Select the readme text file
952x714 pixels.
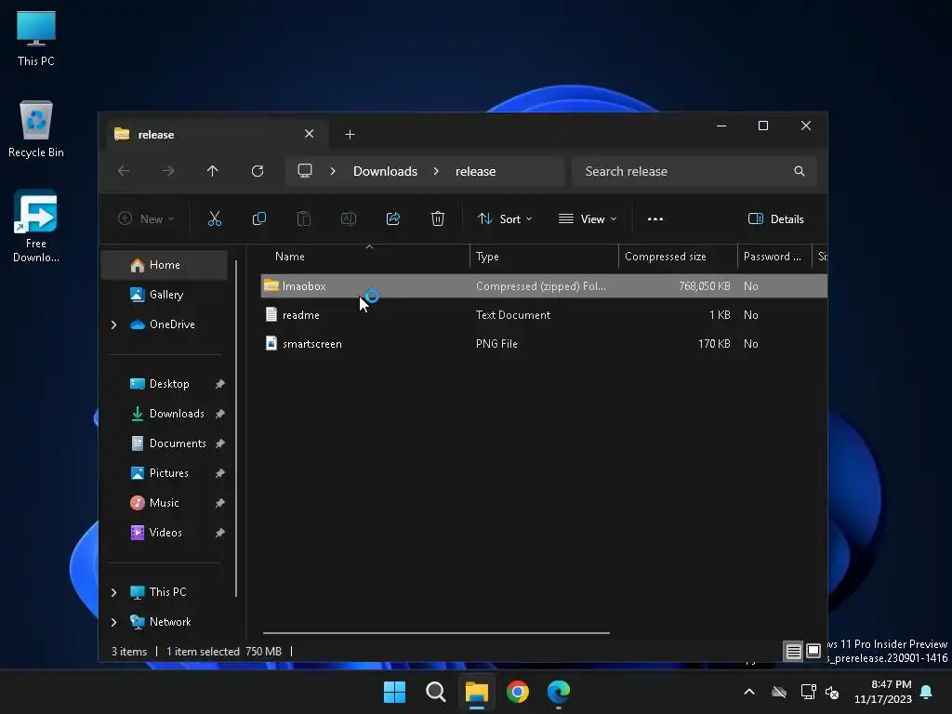coord(544,315)
